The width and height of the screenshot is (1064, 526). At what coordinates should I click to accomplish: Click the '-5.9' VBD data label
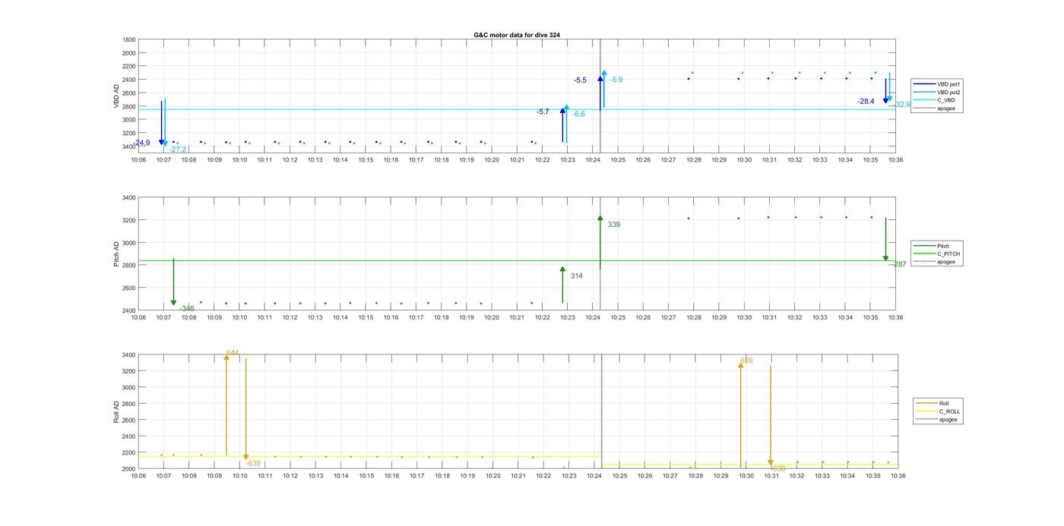pyautogui.click(x=616, y=80)
